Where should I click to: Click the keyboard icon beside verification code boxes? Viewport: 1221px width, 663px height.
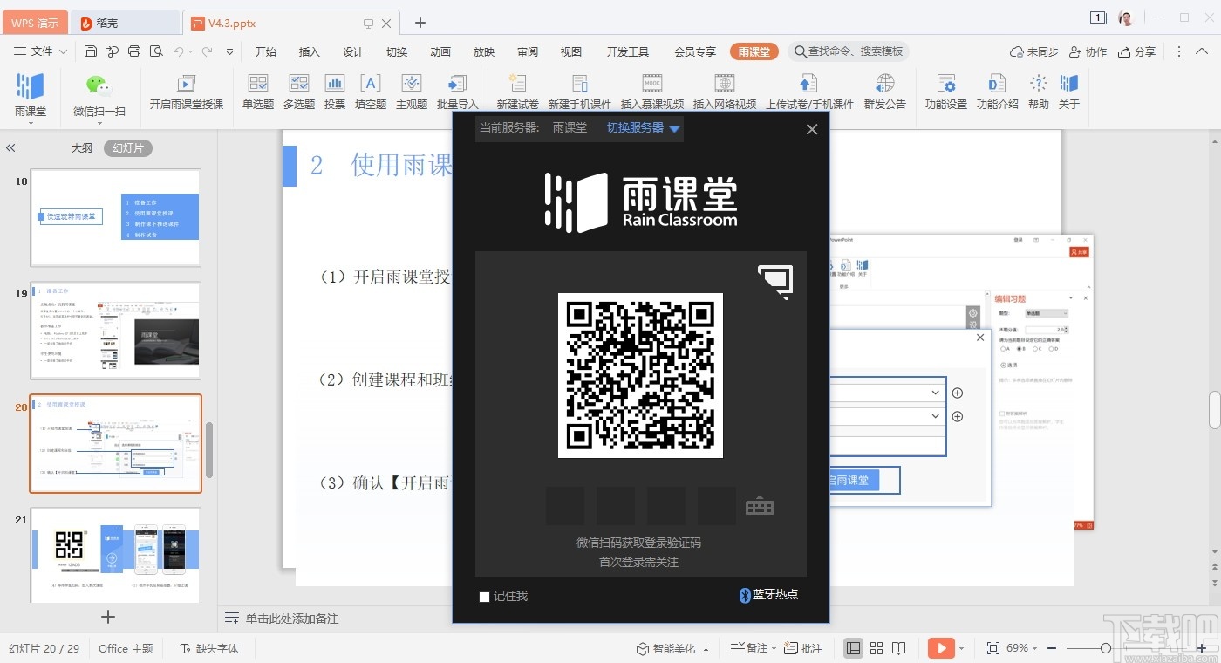pyautogui.click(x=760, y=506)
